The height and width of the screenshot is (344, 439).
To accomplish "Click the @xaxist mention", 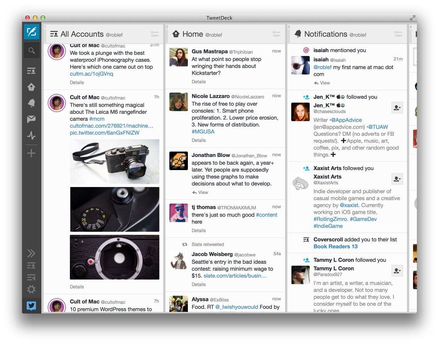I will click(x=349, y=206).
